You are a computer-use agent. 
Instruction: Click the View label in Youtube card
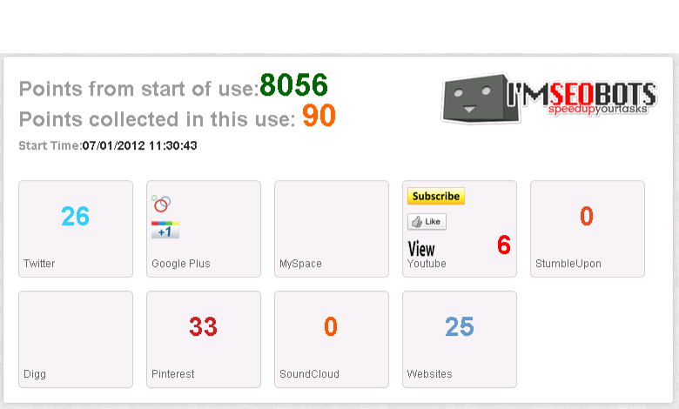pos(421,249)
